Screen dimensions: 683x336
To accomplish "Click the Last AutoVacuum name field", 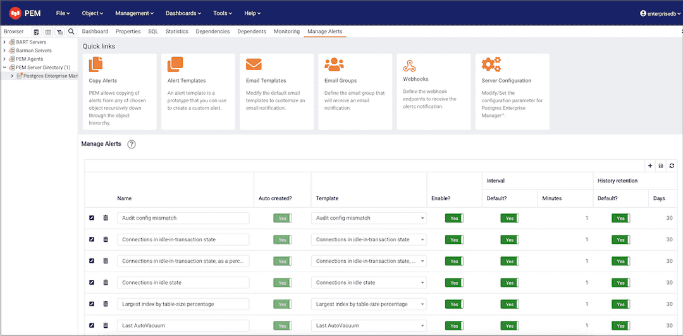I will coord(183,326).
